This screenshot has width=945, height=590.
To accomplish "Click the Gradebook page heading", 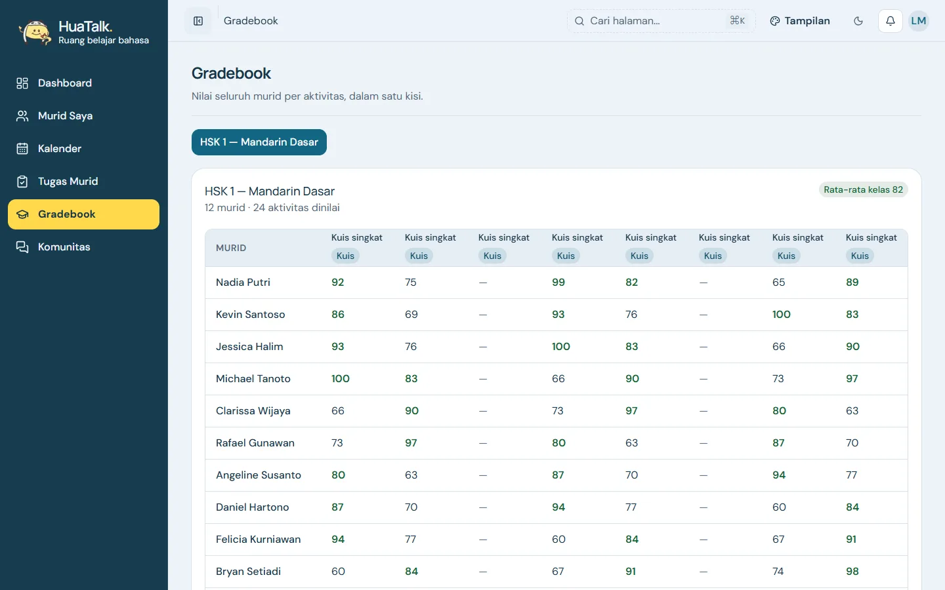I will [232, 73].
